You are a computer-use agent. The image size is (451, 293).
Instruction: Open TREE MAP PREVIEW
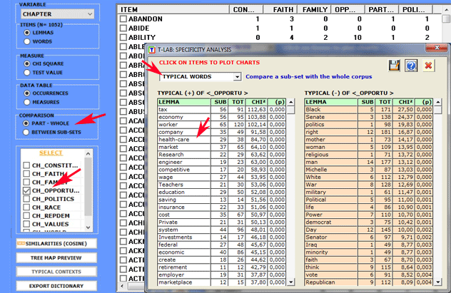tap(56, 257)
